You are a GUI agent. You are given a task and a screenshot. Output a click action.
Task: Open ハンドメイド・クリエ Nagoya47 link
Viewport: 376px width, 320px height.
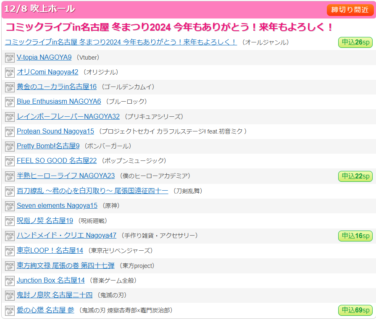[x=66, y=236]
